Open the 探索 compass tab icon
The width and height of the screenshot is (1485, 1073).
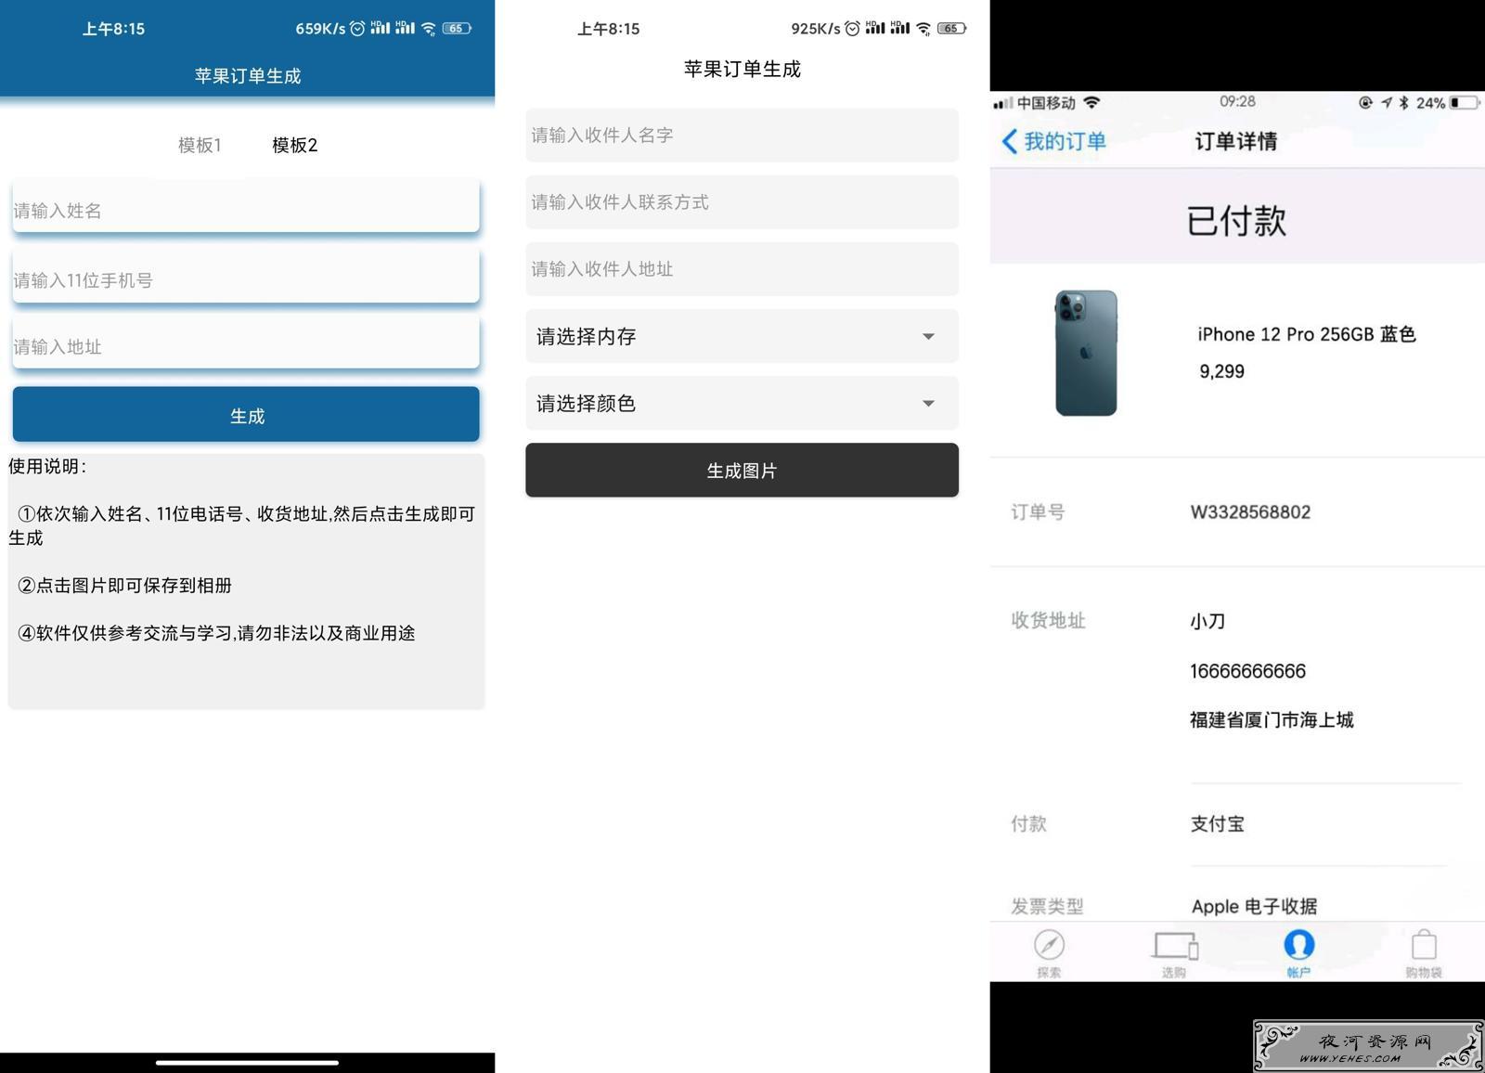[x=1049, y=945]
